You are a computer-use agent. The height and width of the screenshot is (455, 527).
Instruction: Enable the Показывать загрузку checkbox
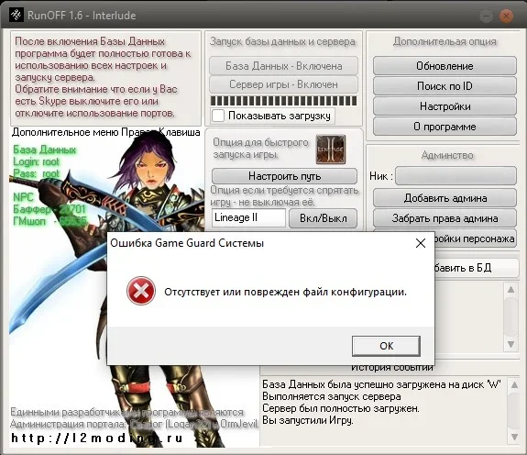pos(218,116)
